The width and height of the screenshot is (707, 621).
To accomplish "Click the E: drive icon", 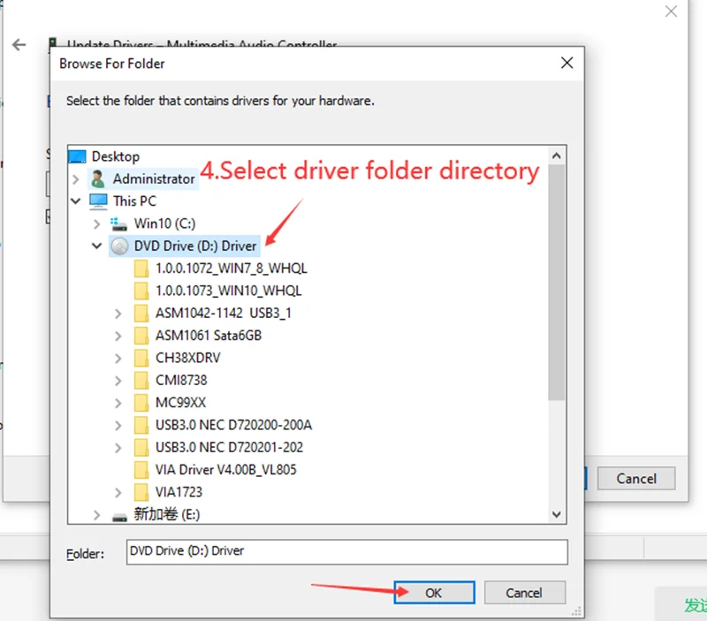I will [x=120, y=514].
